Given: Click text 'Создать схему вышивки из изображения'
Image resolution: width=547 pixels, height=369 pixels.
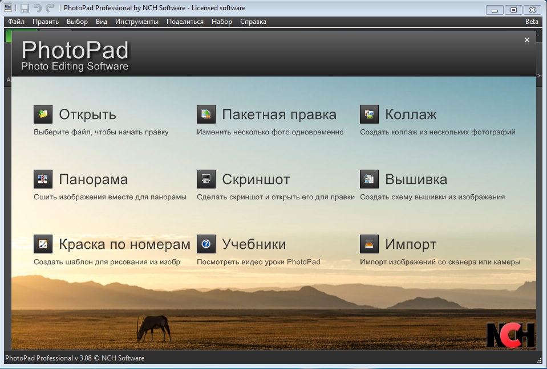Looking at the screenshot, I should (x=432, y=197).
